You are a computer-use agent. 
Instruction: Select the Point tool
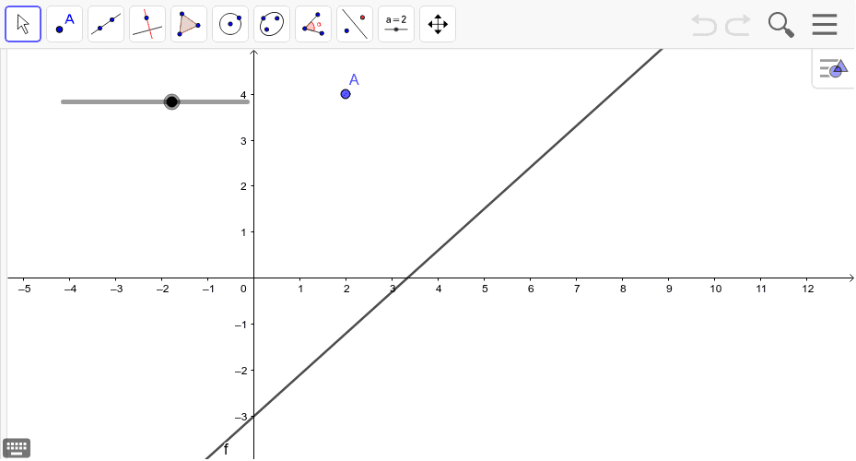64,24
